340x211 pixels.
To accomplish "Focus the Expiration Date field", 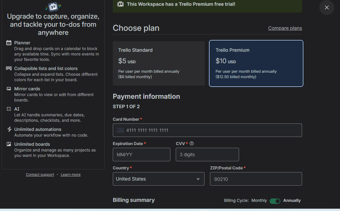I will 141,155.
